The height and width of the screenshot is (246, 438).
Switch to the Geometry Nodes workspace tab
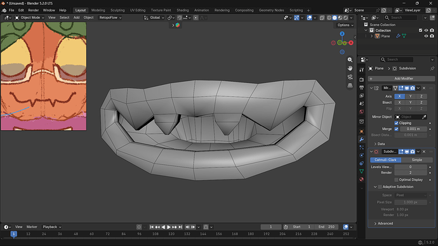point(271,10)
